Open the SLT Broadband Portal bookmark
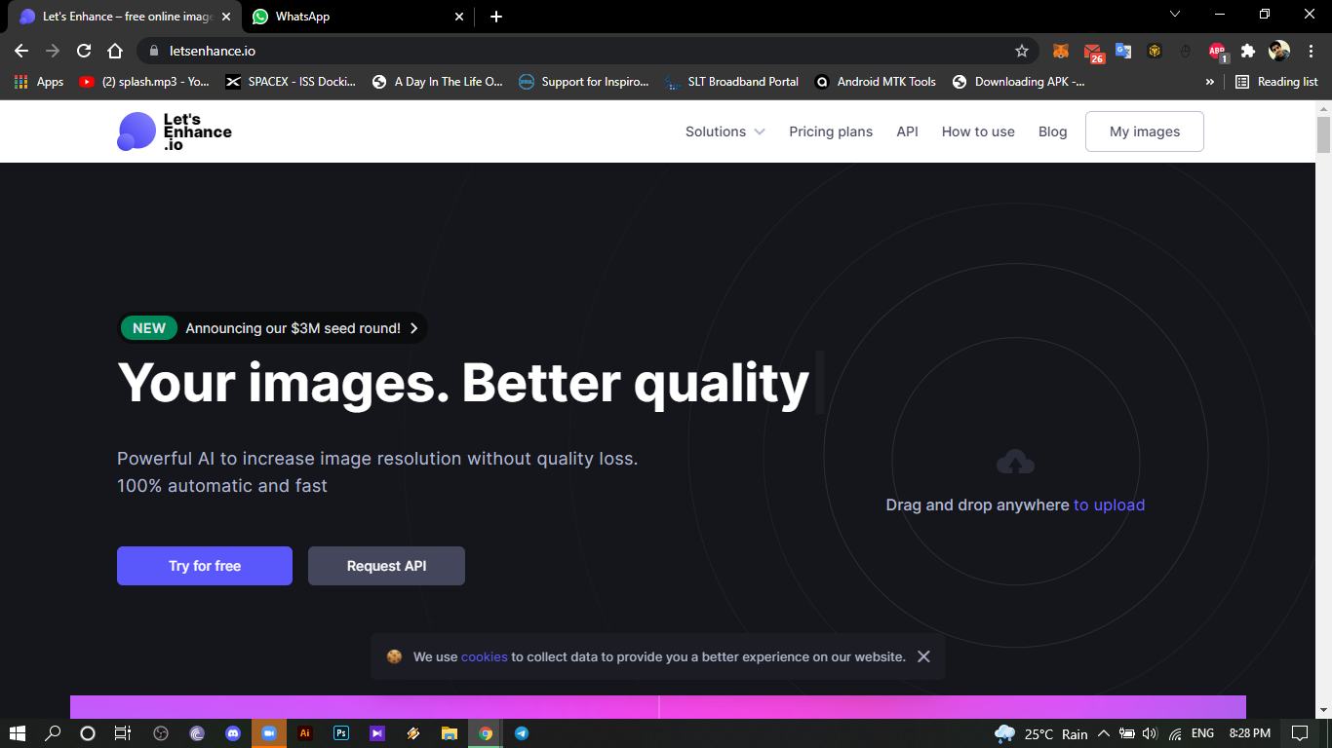This screenshot has height=748, width=1332. [x=731, y=82]
